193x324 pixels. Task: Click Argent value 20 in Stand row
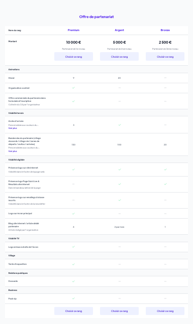tap(119, 78)
